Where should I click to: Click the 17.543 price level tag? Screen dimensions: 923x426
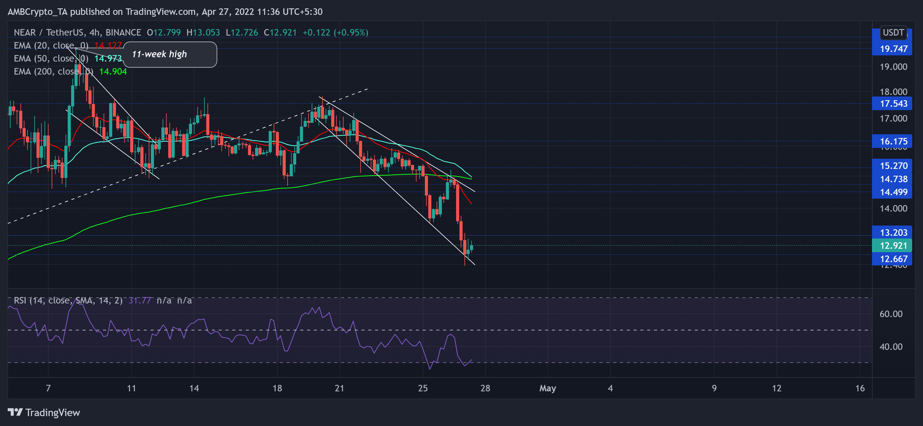click(892, 104)
